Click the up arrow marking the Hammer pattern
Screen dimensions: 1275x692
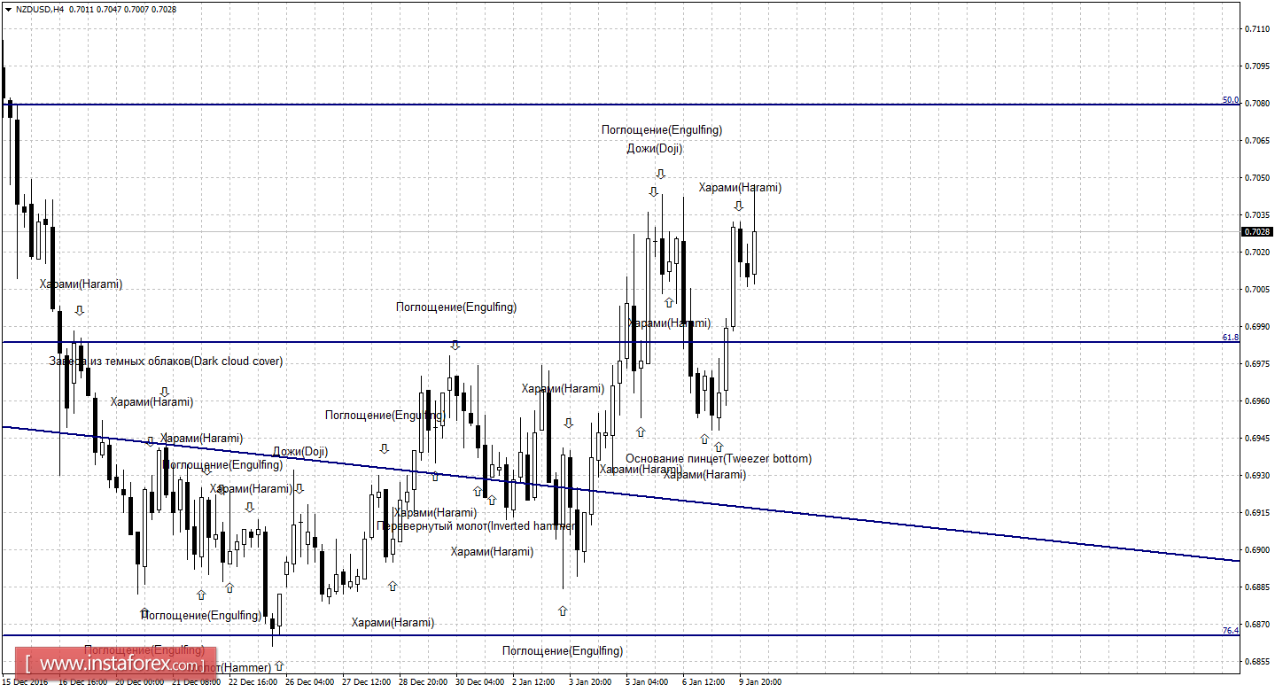coord(279,665)
